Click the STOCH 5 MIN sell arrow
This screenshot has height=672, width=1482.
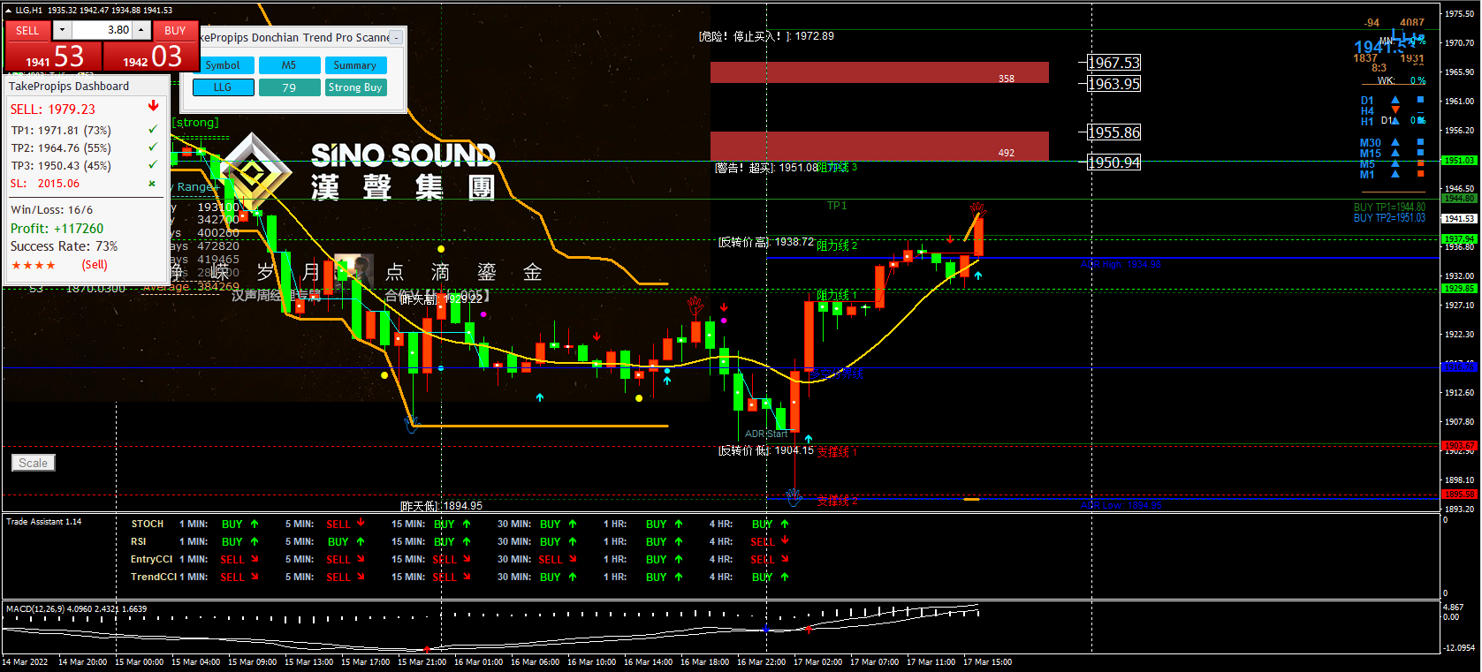click(x=361, y=523)
